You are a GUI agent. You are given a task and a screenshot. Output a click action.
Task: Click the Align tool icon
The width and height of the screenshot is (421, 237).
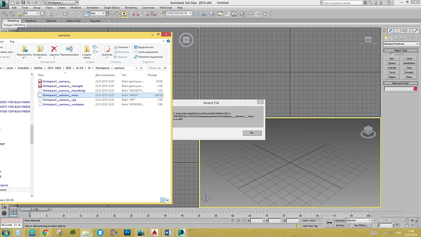pyautogui.click(x=204, y=14)
